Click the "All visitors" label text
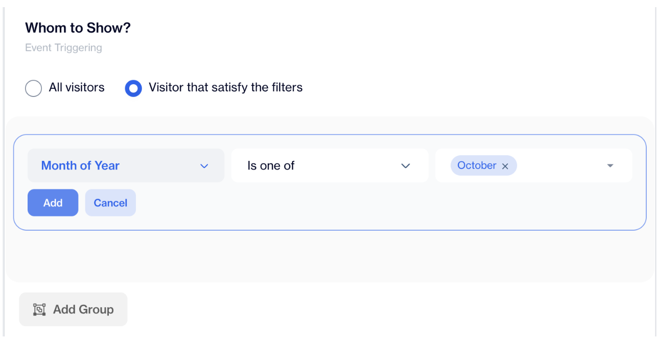The width and height of the screenshot is (659, 340). [x=77, y=88]
